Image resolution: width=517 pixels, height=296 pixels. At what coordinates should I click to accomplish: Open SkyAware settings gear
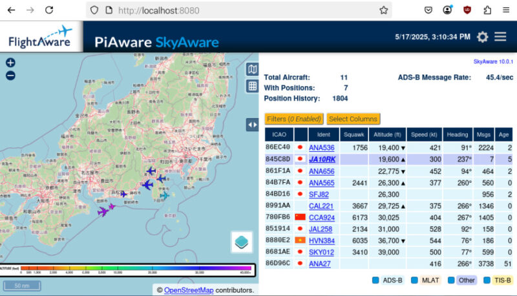click(482, 37)
